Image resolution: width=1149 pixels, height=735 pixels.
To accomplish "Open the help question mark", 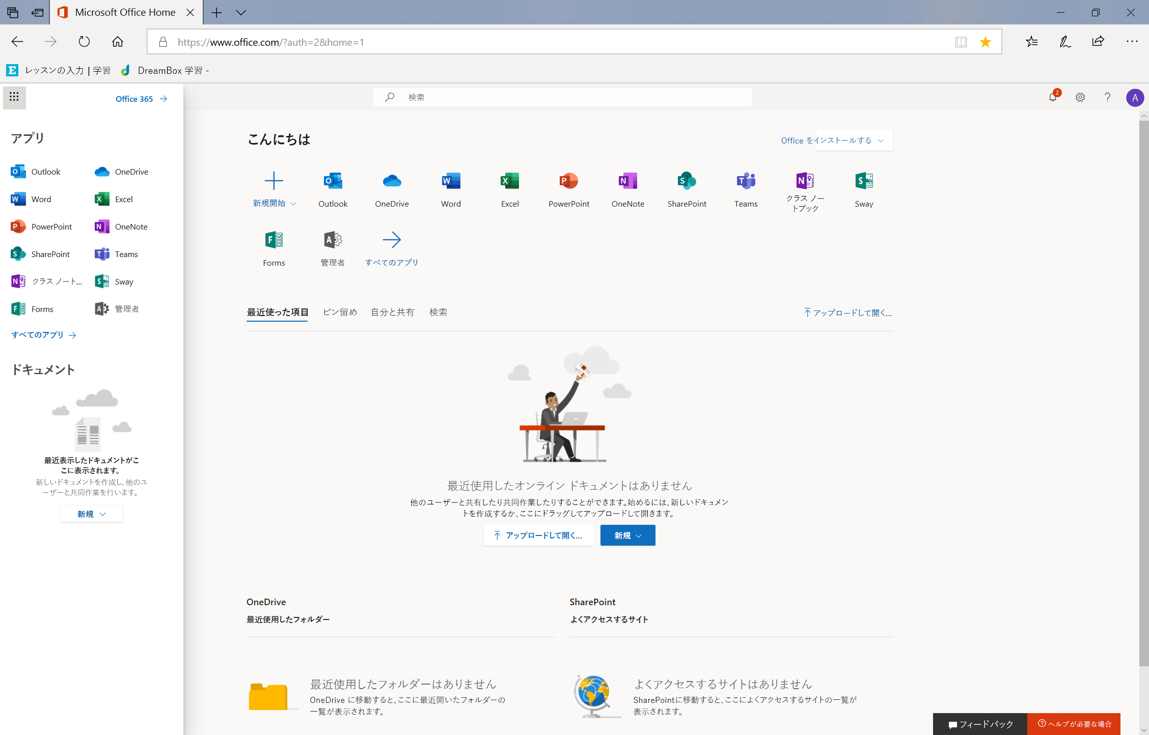I will (x=1107, y=97).
